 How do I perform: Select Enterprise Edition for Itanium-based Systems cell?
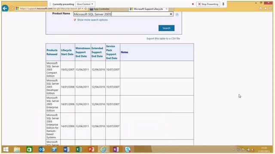53,126
